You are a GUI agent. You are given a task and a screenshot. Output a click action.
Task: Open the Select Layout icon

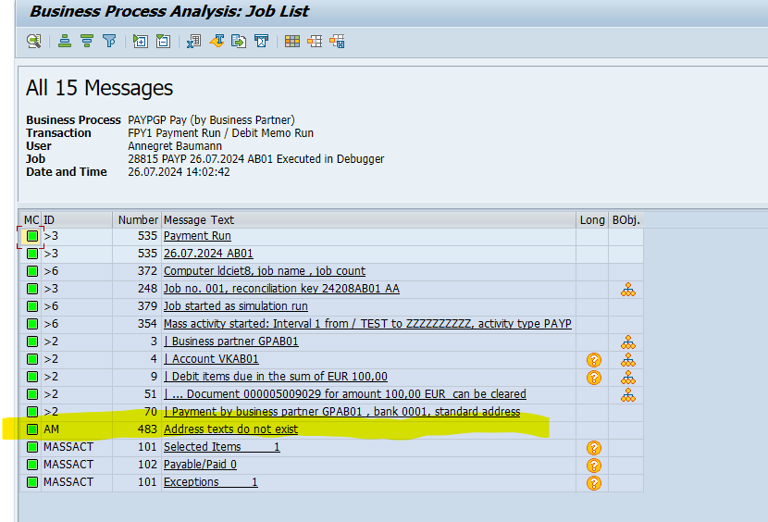[x=315, y=41]
